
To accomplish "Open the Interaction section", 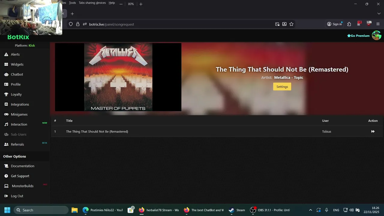I will click(x=19, y=124).
